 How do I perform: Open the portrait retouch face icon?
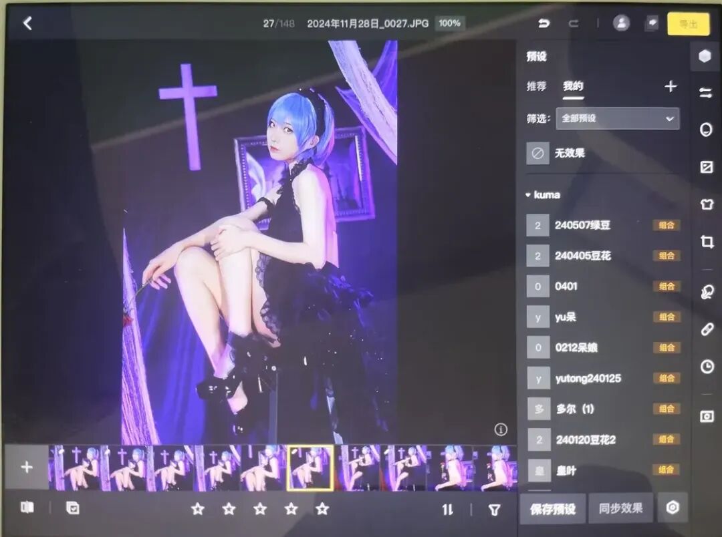coord(706,130)
